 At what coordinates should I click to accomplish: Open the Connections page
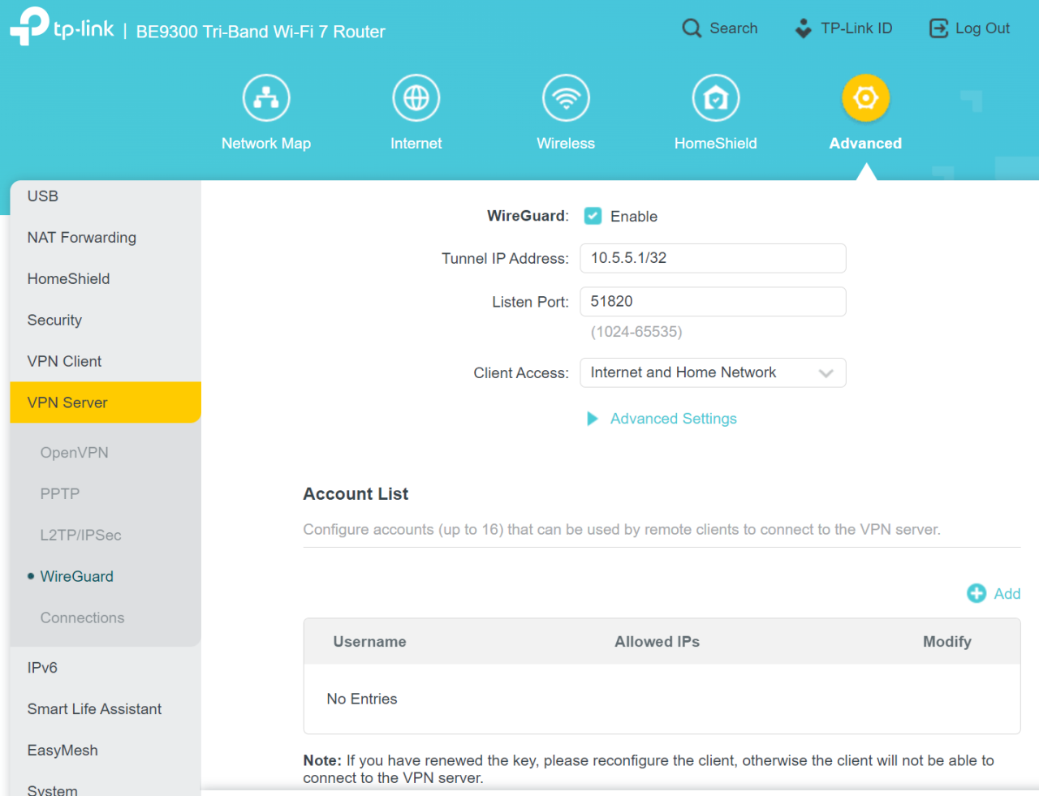coord(82,617)
